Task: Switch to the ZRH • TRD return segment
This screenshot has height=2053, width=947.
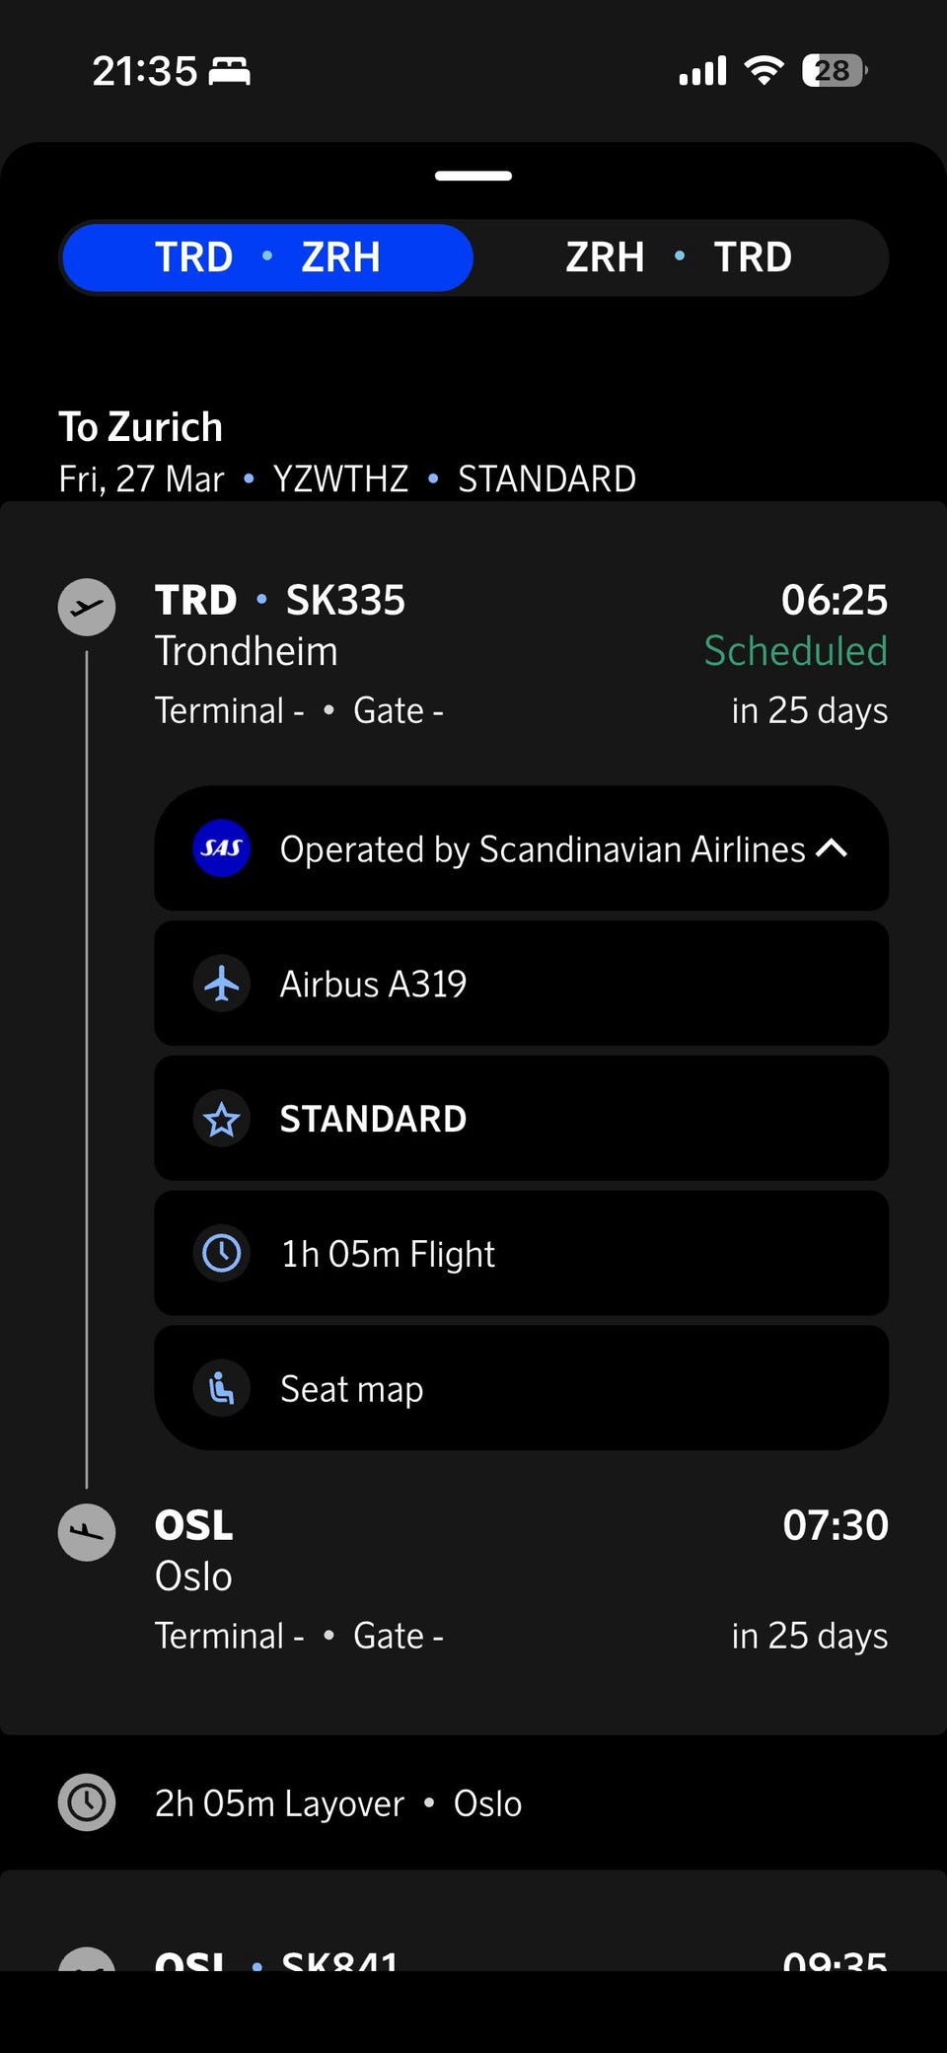Action: point(679,257)
